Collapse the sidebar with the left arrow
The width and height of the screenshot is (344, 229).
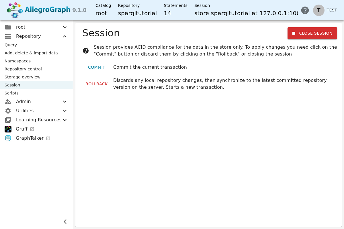(x=65, y=222)
